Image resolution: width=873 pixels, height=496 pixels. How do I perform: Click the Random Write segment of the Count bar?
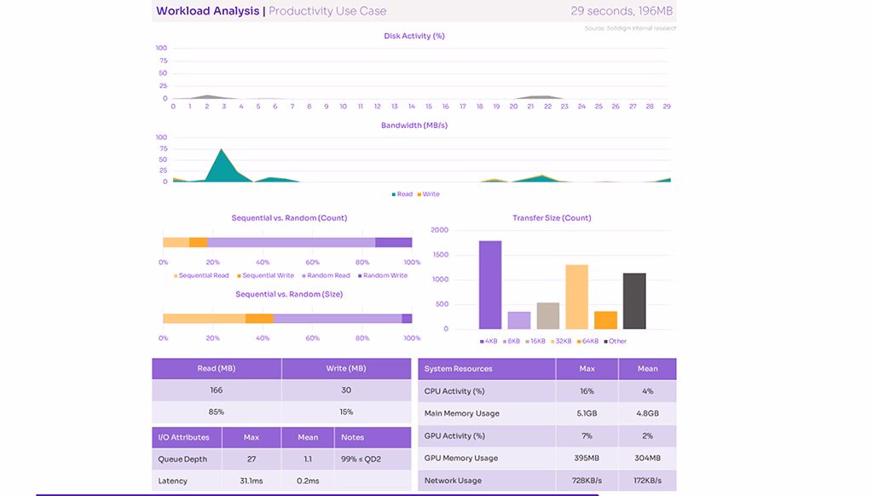394,242
